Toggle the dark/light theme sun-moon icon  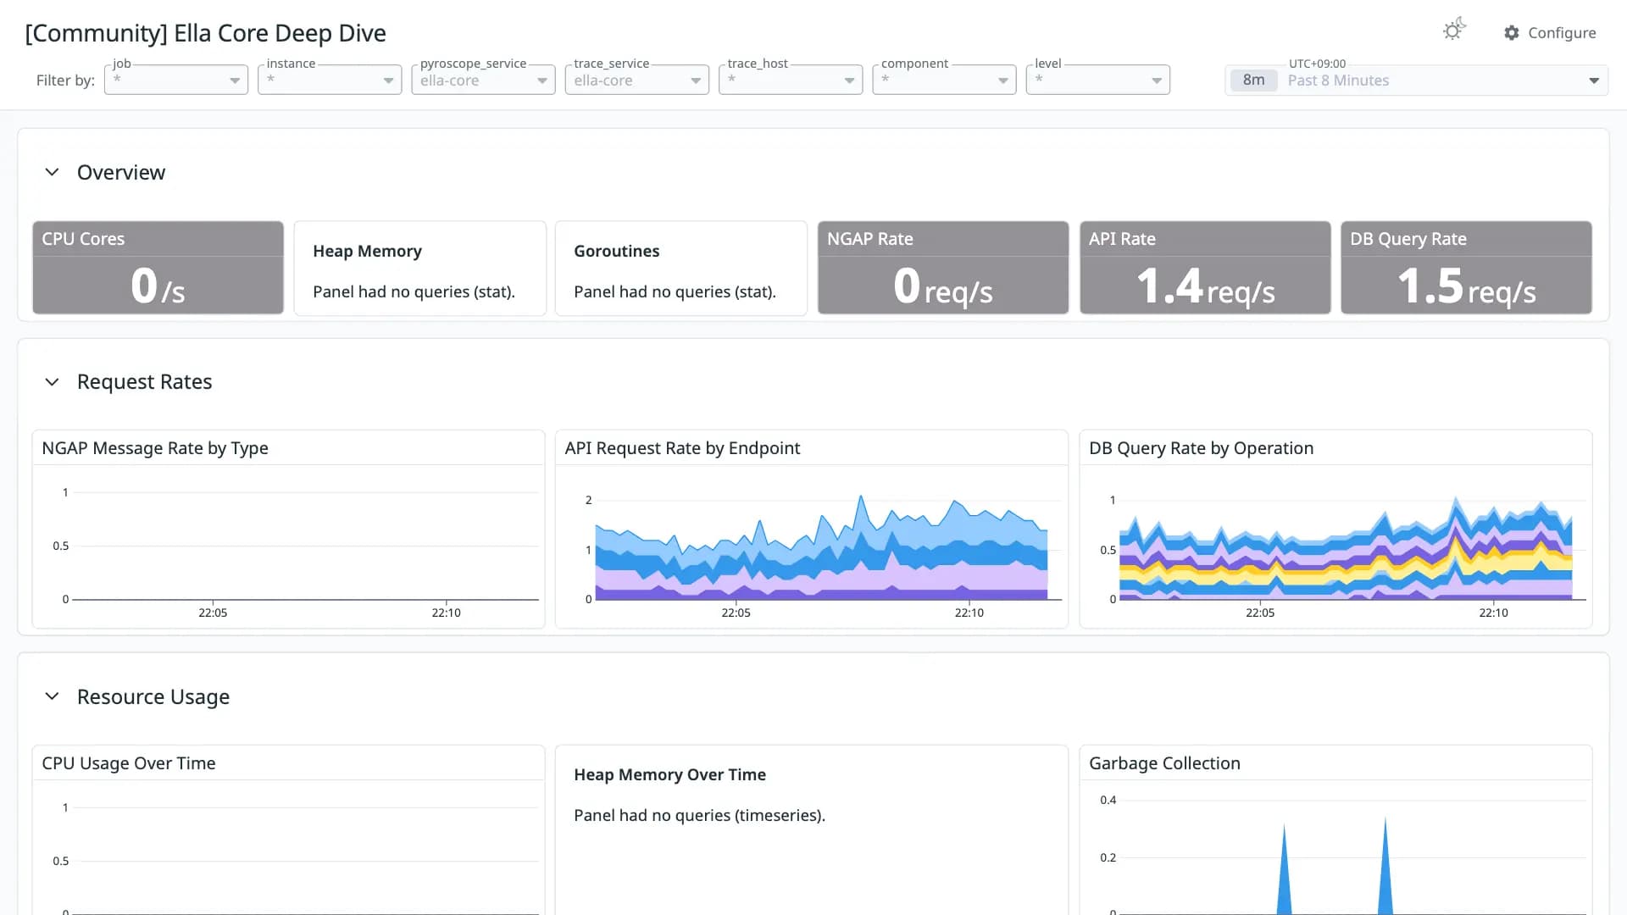(x=1454, y=30)
